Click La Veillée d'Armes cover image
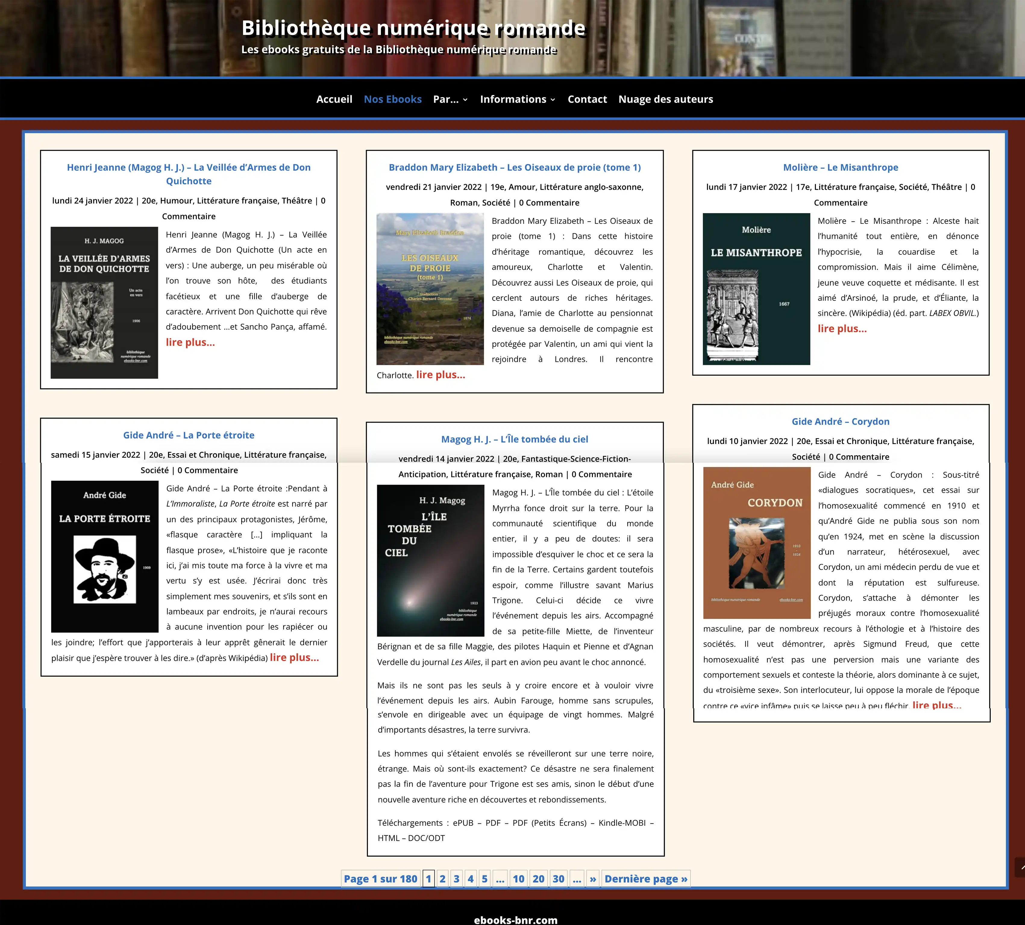The width and height of the screenshot is (1025, 925). point(104,302)
